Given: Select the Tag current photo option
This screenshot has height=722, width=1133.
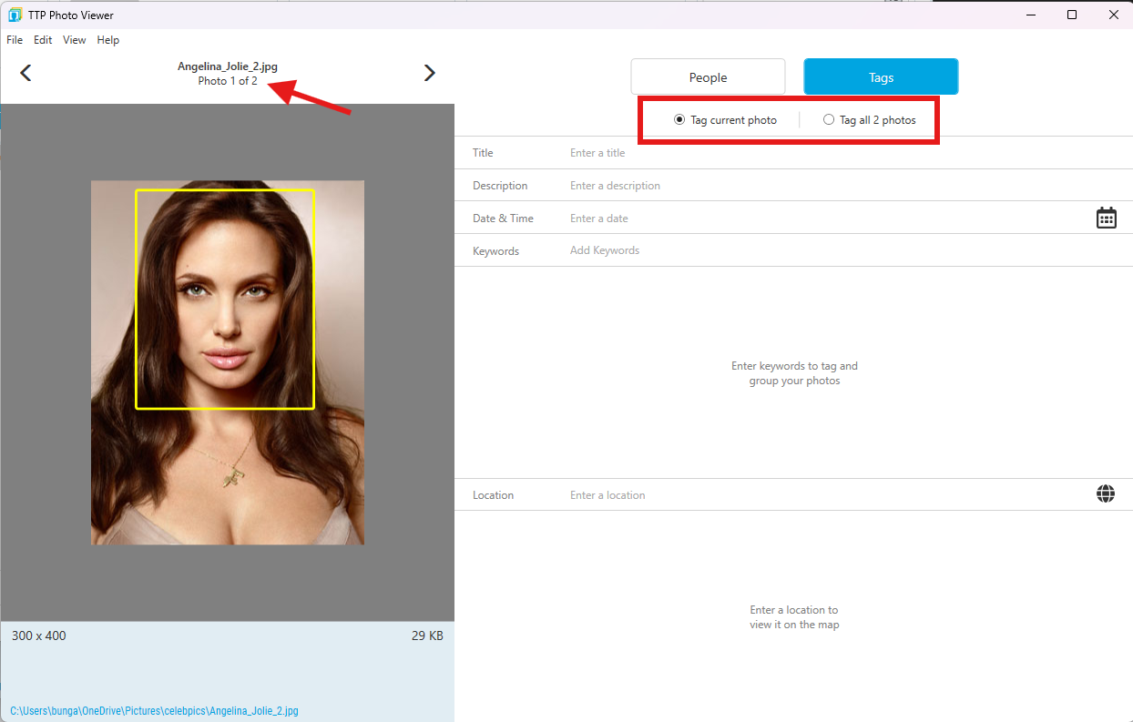Looking at the screenshot, I should click(x=679, y=120).
